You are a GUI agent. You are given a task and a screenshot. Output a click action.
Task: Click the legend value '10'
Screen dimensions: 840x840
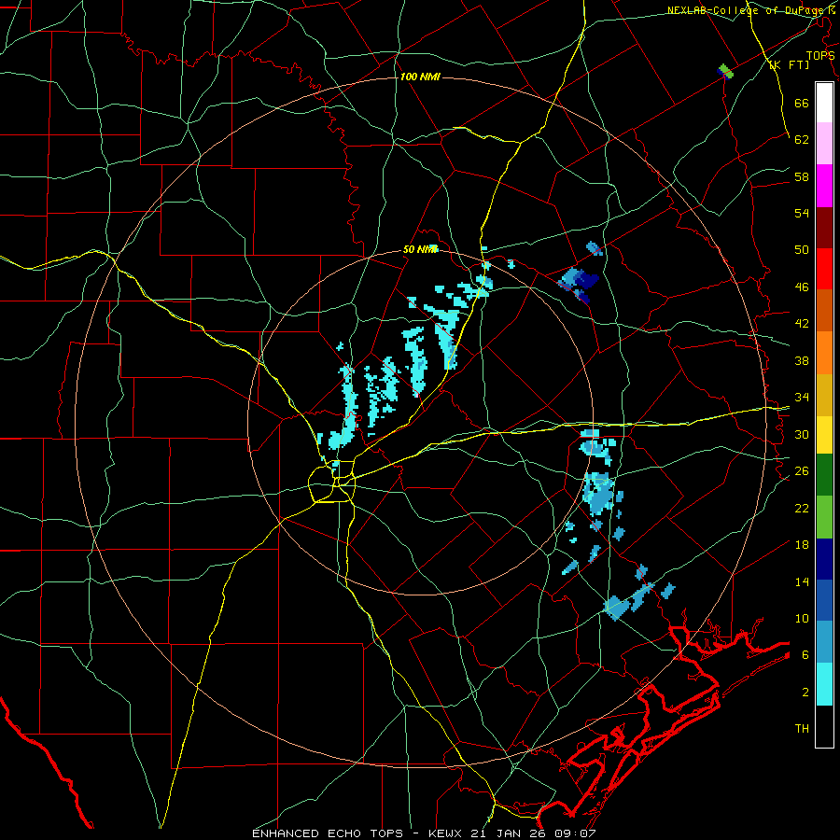[x=802, y=618]
